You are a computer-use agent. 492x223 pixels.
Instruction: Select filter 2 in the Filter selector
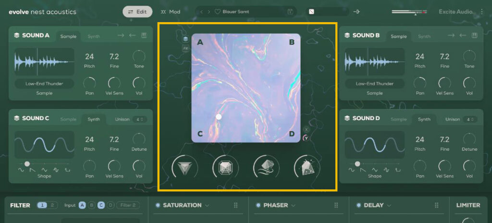tap(52, 205)
